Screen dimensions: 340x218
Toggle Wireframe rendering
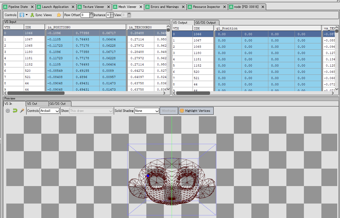(x=168, y=111)
